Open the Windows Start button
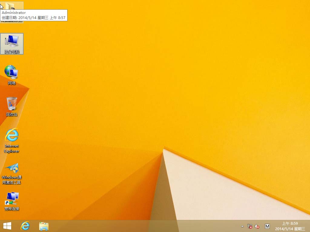Viewport: 310px width, 232px height. [x=7, y=226]
